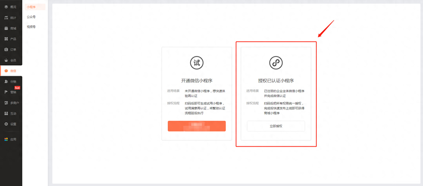Image resolution: width=423 pixels, height=186 pixels.
Task: Click the mini program logo on 授权已认证小程序 card
Action: pyautogui.click(x=276, y=63)
